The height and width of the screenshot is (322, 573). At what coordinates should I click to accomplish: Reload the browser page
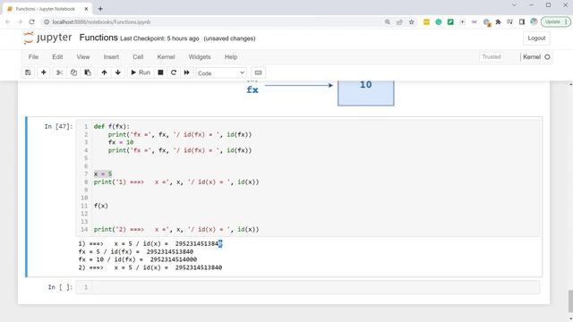click(32, 21)
